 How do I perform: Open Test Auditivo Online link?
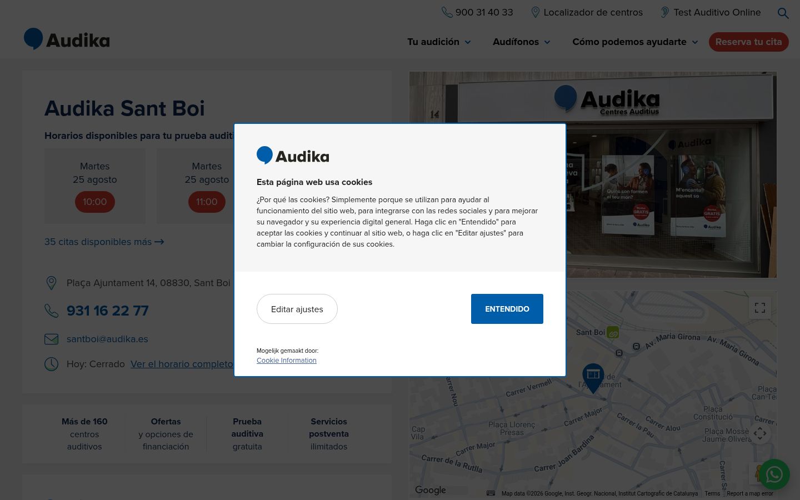pyautogui.click(x=717, y=12)
